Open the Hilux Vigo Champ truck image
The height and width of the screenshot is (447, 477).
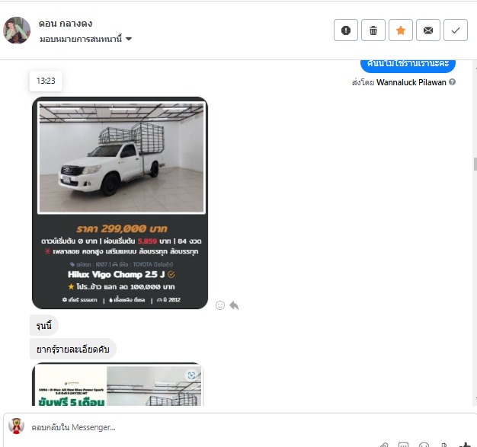pos(120,203)
